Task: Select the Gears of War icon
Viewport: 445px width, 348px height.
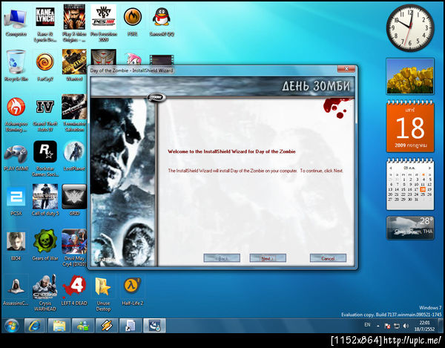Action: pos(44,246)
